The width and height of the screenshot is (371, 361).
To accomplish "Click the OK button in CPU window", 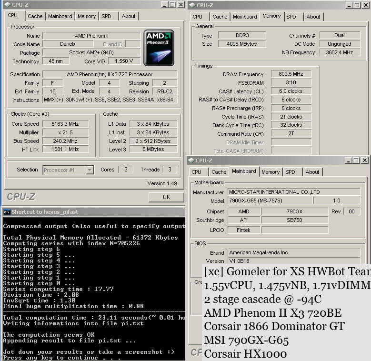I will pyautogui.click(x=166, y=197).
